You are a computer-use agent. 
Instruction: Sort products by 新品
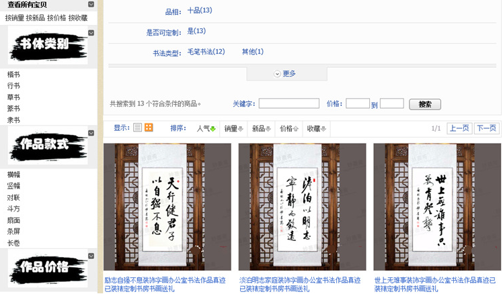261,129
